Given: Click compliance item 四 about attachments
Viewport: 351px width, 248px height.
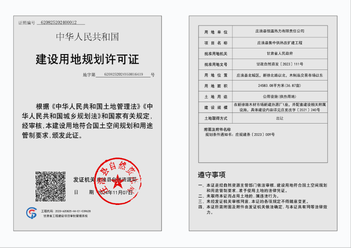Looking at the screenshot, I should point(263,209).
